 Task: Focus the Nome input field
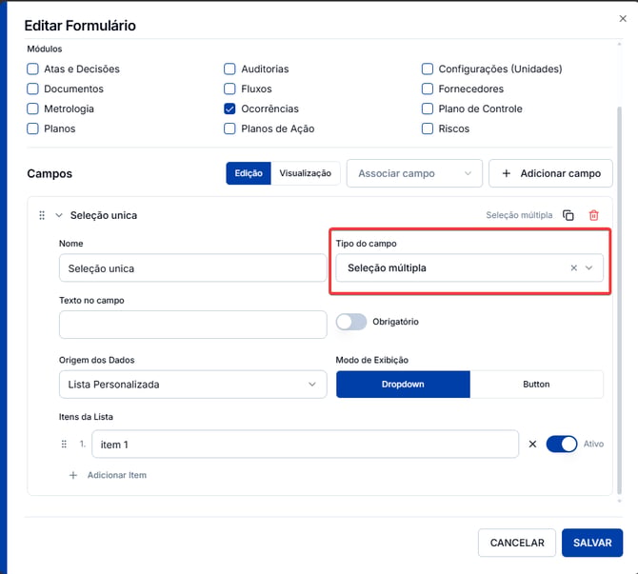[193, 267]
